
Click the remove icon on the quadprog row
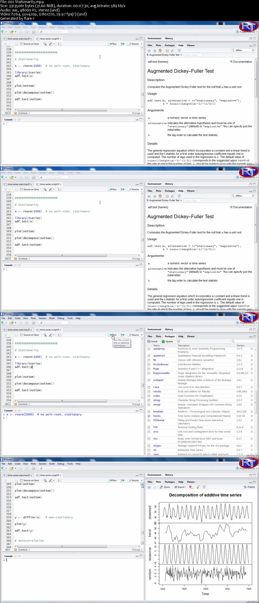pos(252,349)
